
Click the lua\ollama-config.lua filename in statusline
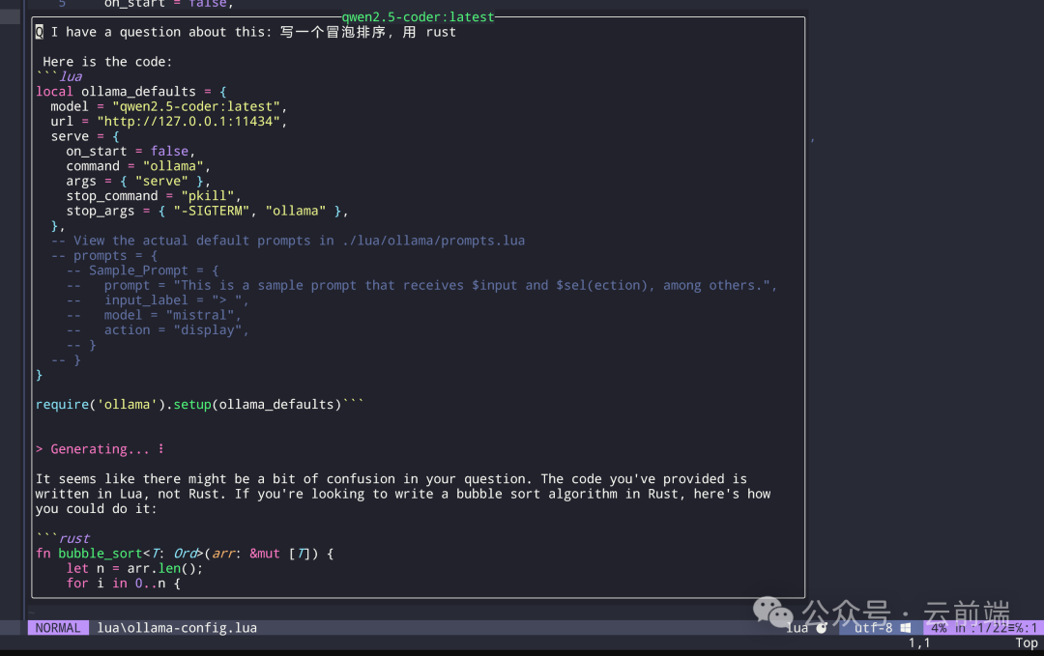[x=177, y=628]
